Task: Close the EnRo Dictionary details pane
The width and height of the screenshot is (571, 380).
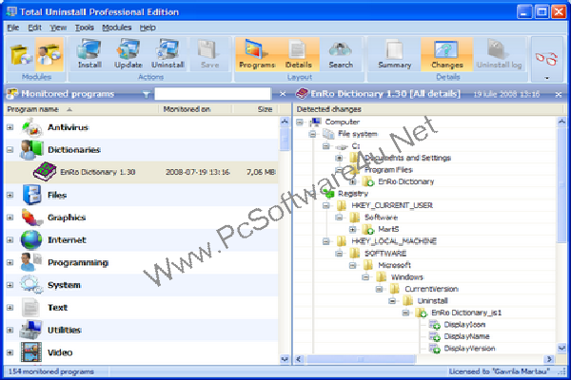Action: coord(559,95)
